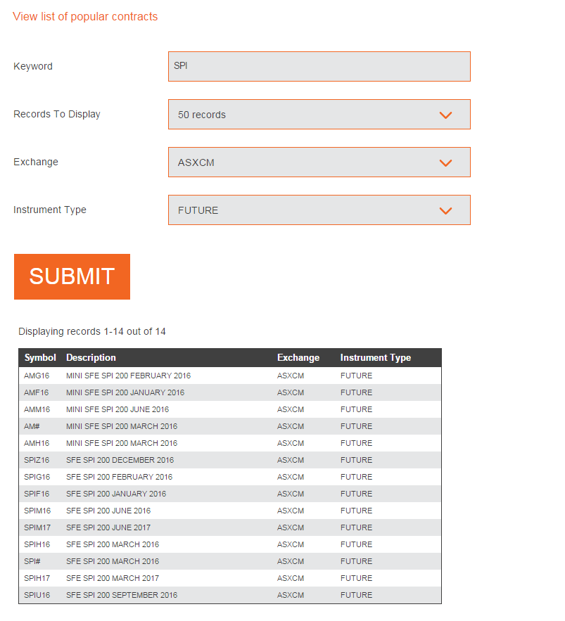Expand the Records To Display chevron
The height and width of the screenshot is (621, 565).
pos(445,115)
